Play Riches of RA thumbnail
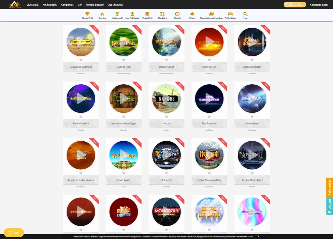 click(x=209, y=42)
